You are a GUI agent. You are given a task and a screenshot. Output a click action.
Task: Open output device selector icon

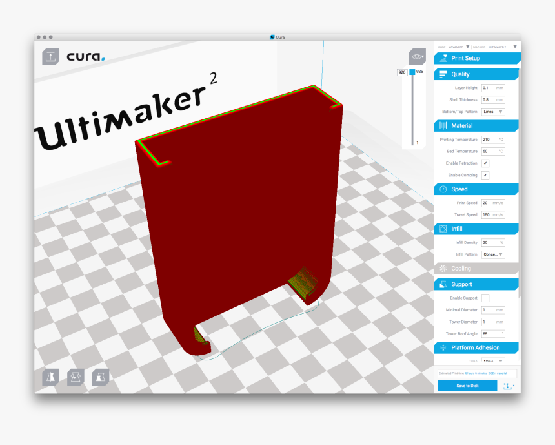pos(509,386)
